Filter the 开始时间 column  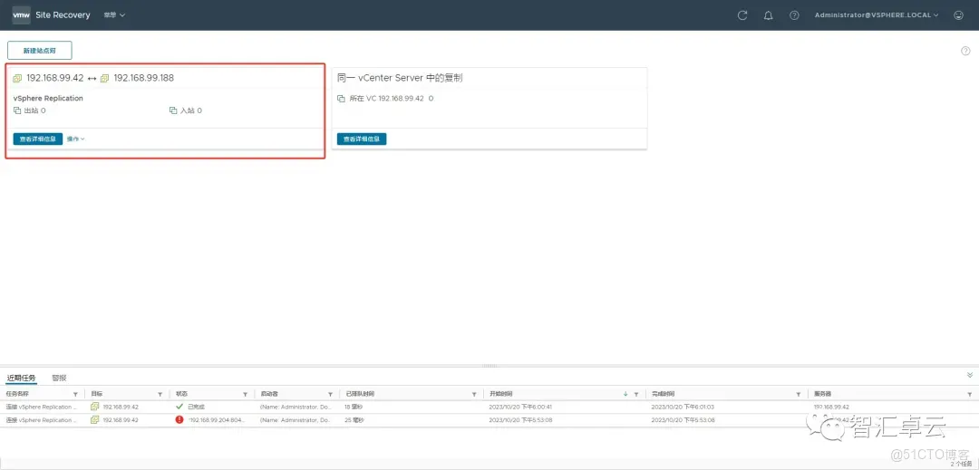point(636,394)
